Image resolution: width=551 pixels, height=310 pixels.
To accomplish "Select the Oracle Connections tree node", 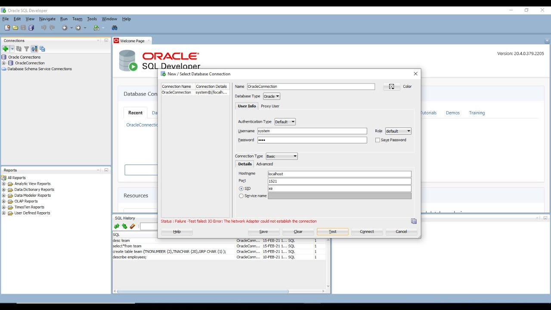I will 24,57.
